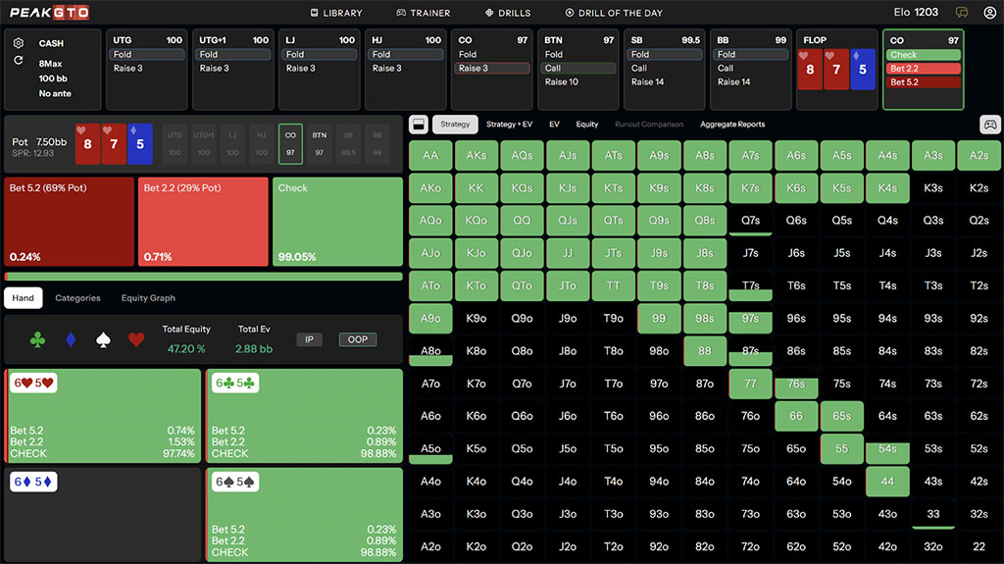Filter by the red heart suit icon
The image size is (1004, 564).
pyautogui.click(x=135, y=339)
